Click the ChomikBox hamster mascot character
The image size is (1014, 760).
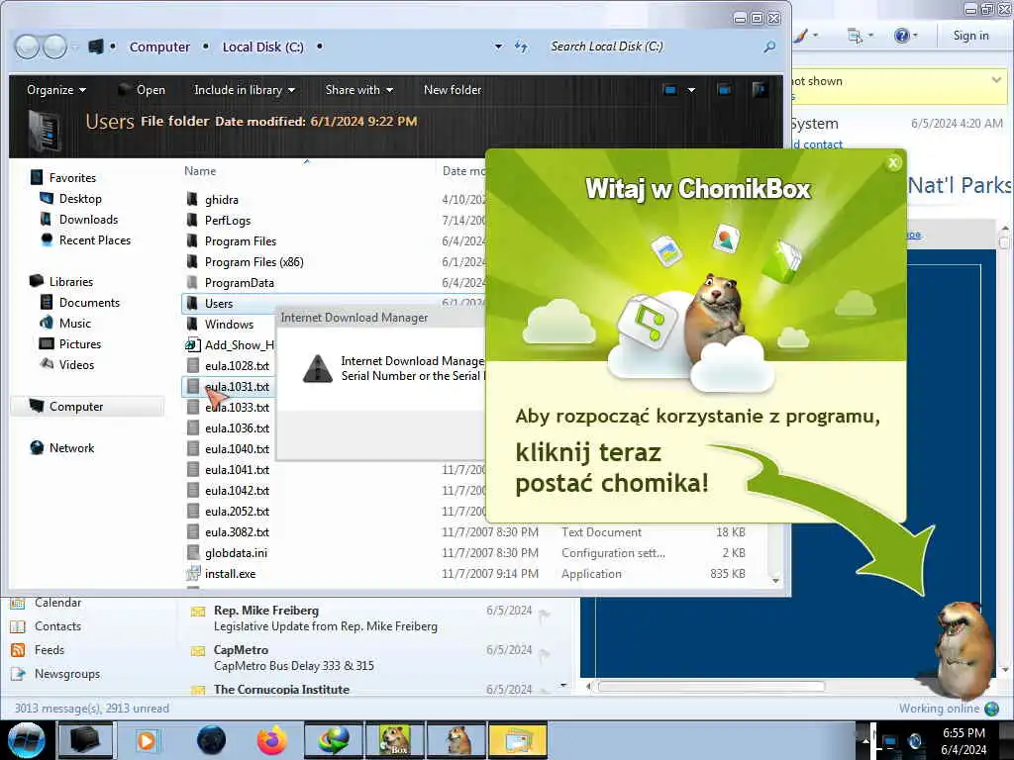coord(964,649)
